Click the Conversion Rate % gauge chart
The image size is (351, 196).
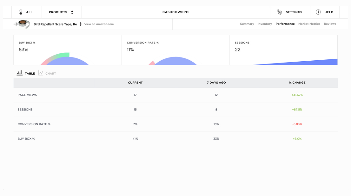(x=173, y=61)
